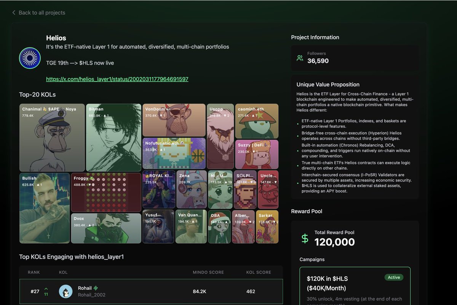
Task: Open the $120K in $HLS campaign card
Action: point(355,286)
